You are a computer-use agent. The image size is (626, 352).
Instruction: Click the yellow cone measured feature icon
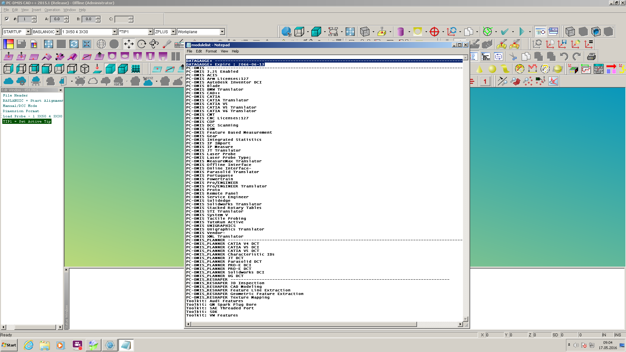(479, 69)
